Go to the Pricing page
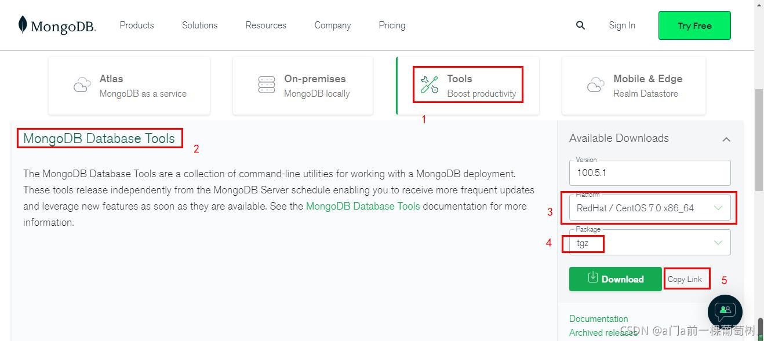This screenshot has width=764, height=341. tap(392, 25)
